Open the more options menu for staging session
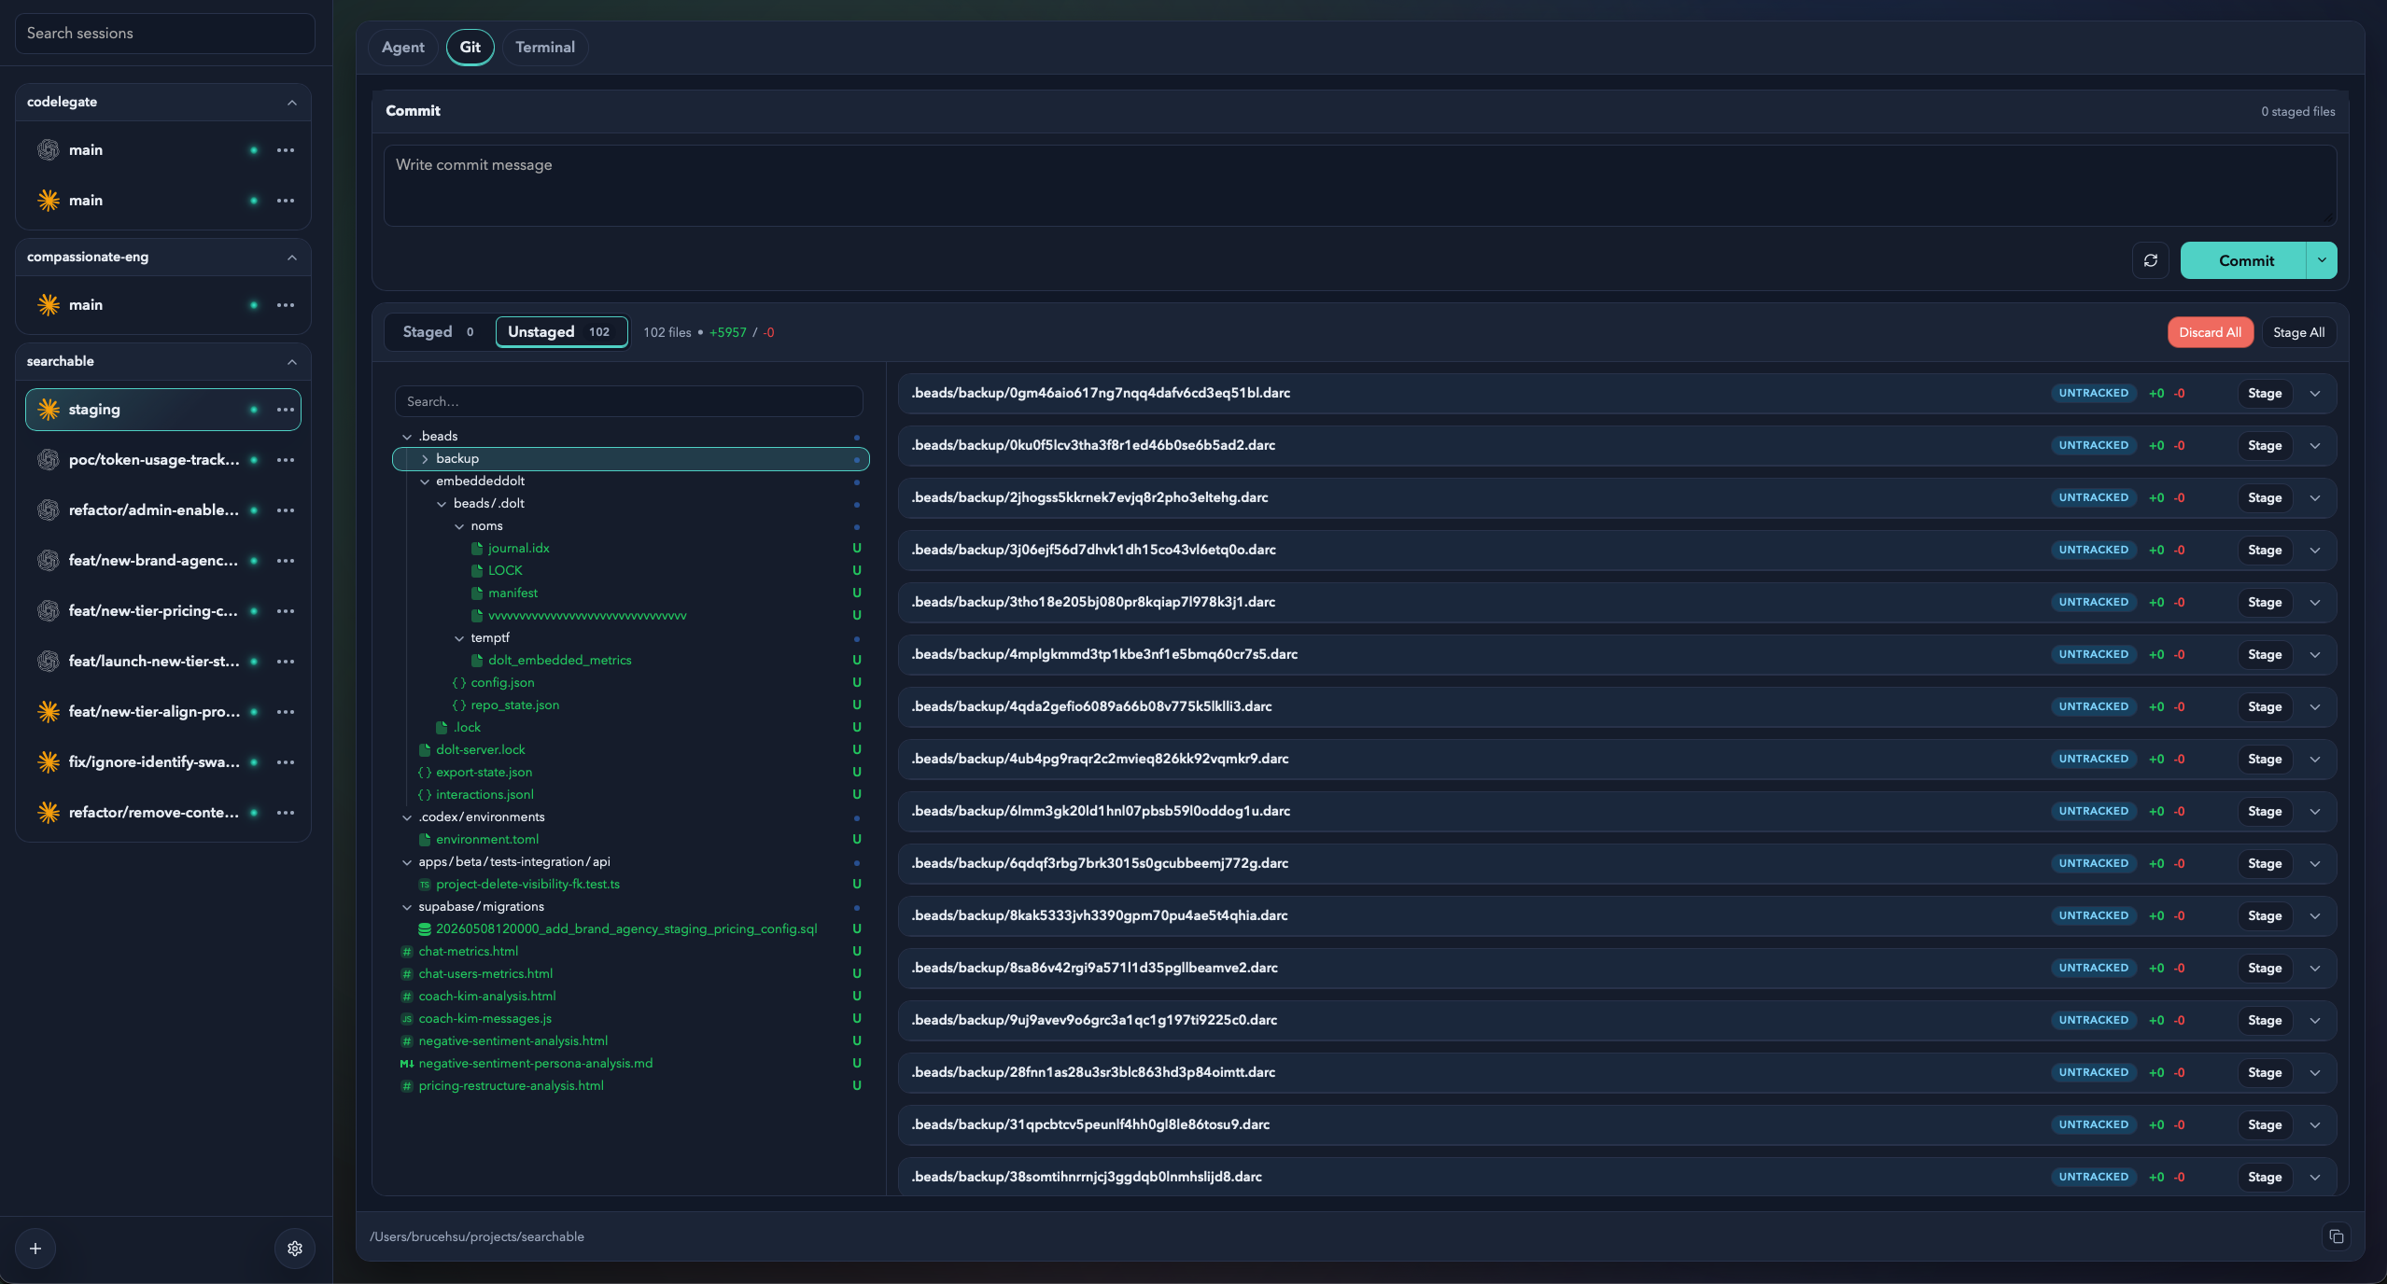This screenshot has width=2387, height=1284. pos(286,410)
